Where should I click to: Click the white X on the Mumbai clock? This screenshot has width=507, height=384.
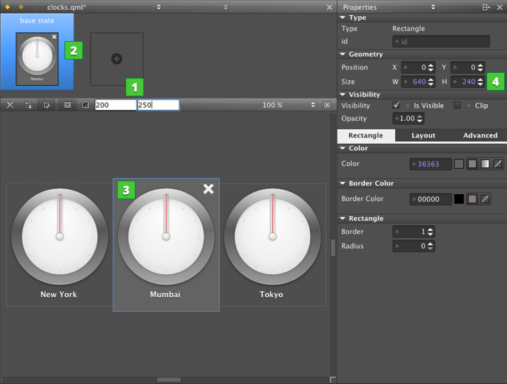tap(208, 188)
